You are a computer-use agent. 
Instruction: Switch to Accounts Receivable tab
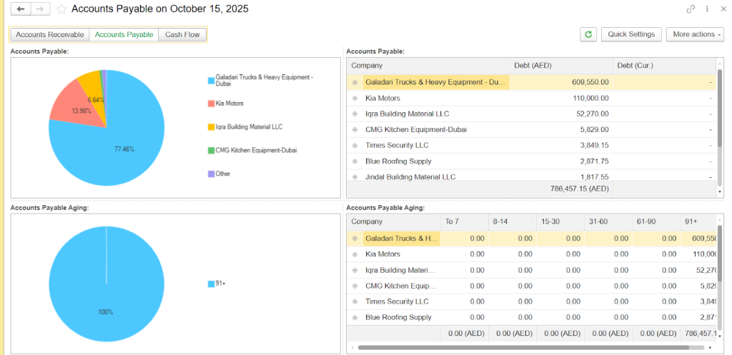(50, 34)
